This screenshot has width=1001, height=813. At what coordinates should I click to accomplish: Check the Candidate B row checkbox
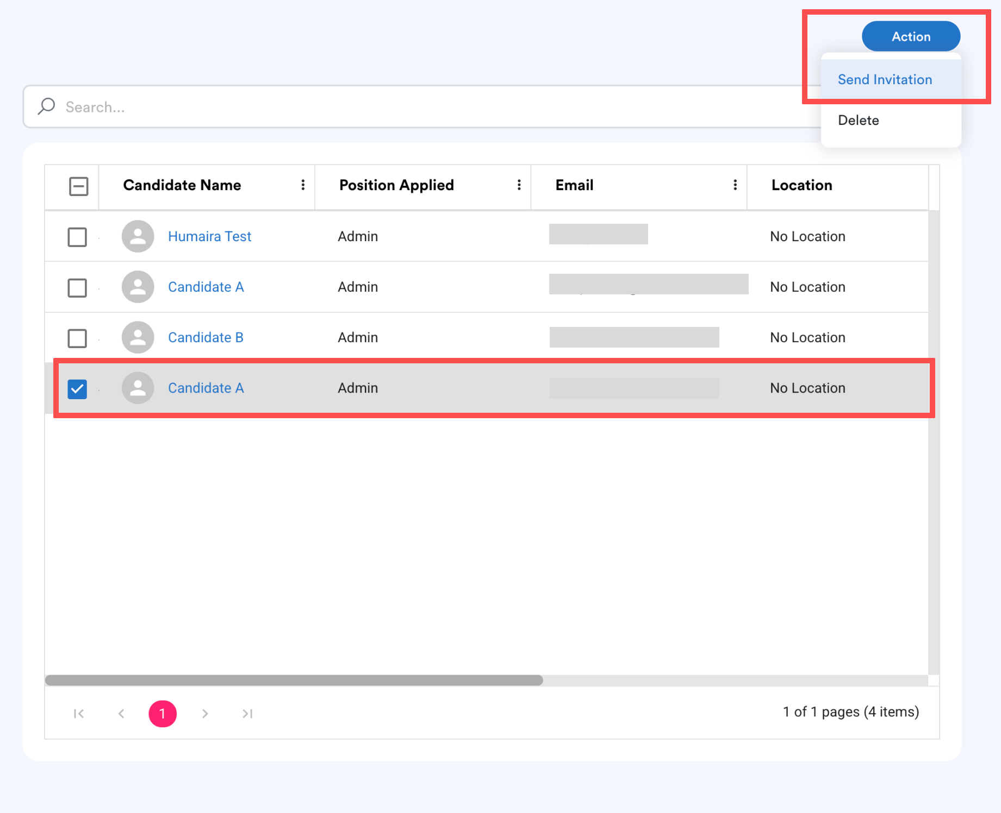pos(77,338)
